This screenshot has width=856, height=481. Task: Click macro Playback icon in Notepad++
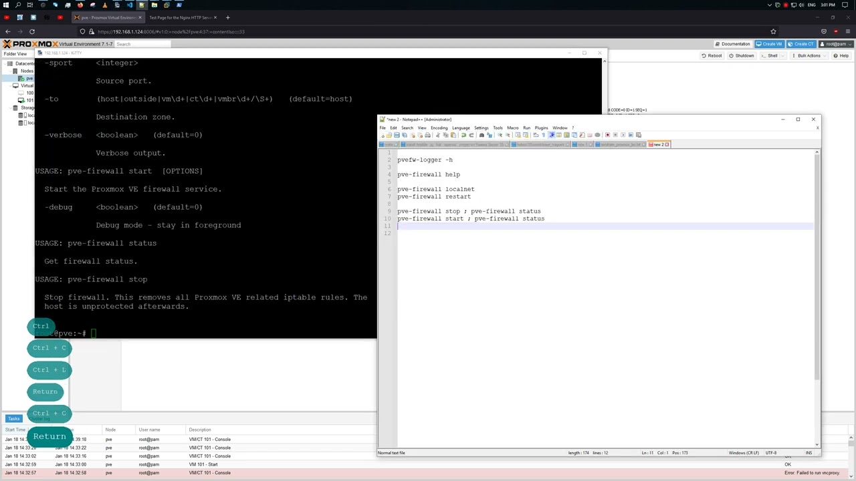(x=623, y=135)
